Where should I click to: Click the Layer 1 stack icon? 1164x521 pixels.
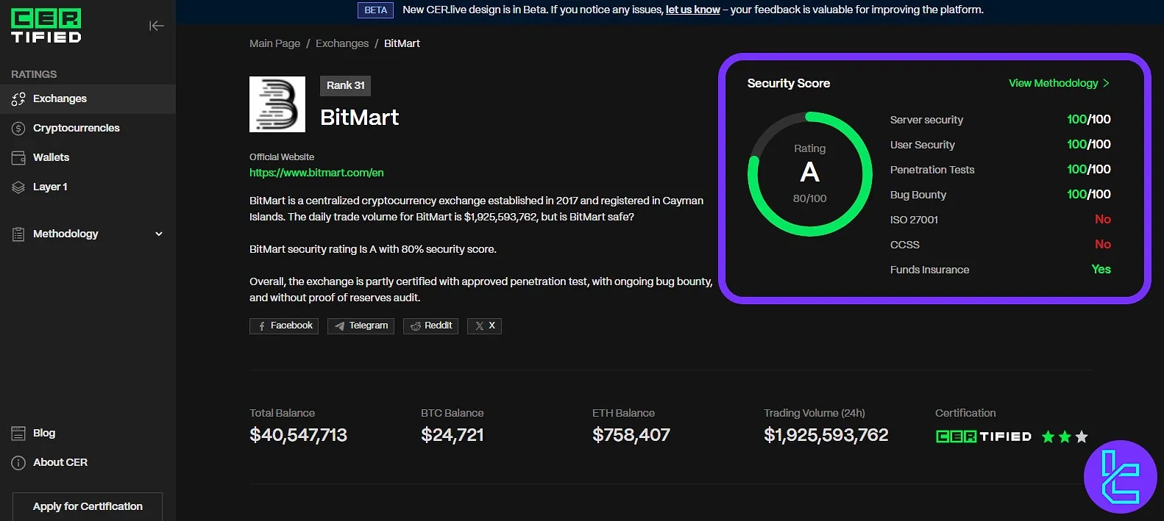[18, 187]
